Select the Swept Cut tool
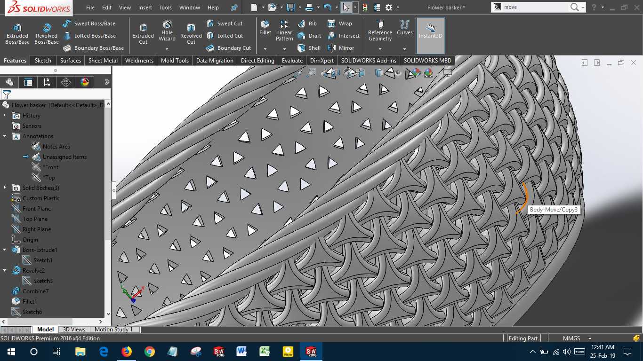Viewport: 643px width, 361px height. 225,24
